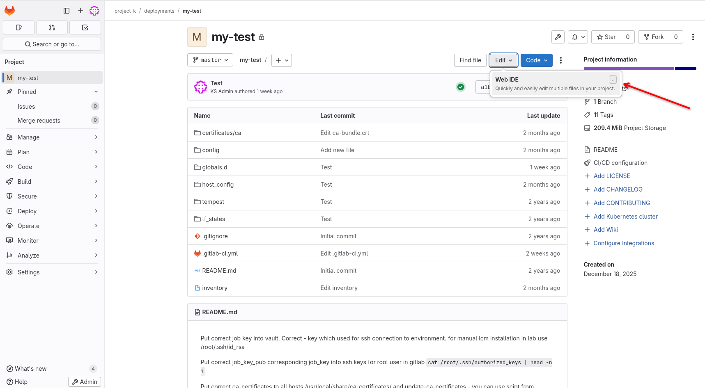Toggle the sidebar collapse icon

point(67,11)
